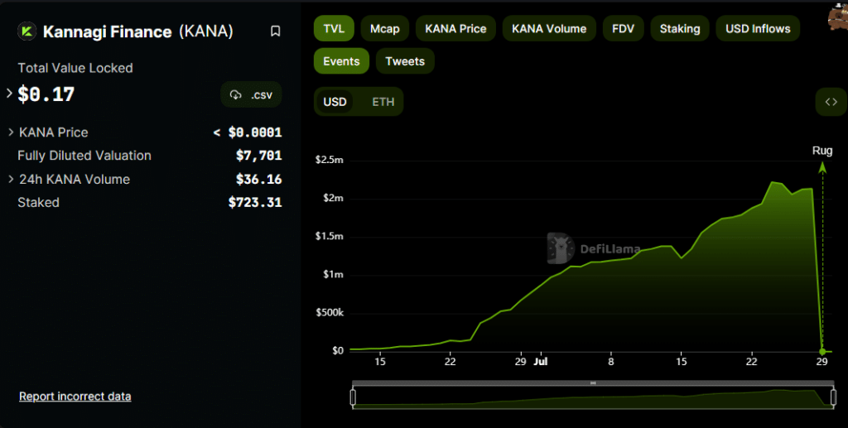Open the embed chart code icon

[831, 102]
